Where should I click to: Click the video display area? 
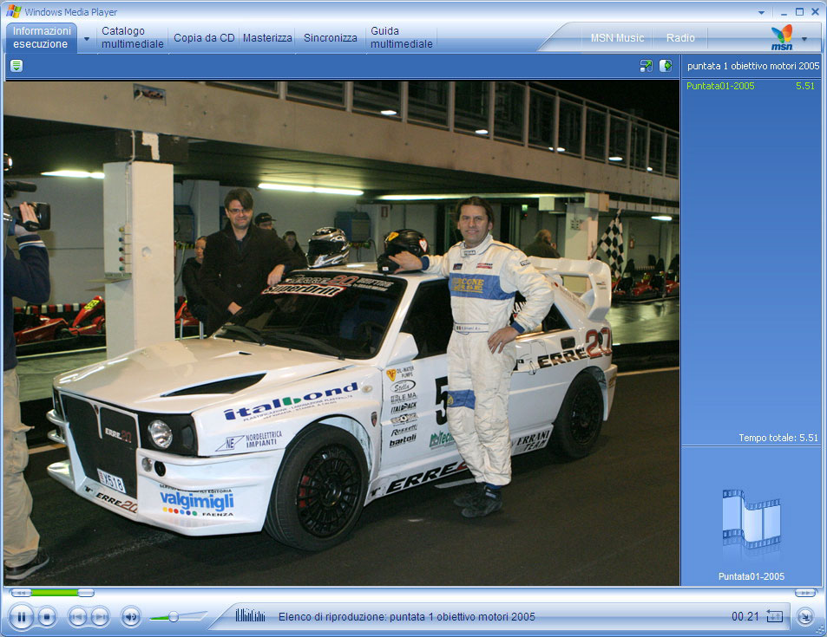tap(341, 333)
